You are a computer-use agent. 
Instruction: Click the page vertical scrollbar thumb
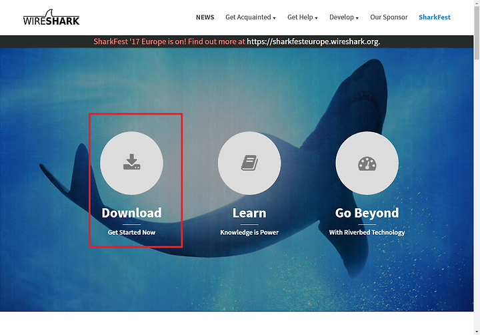pos(477,32)
